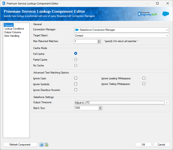Screen dimensions: 173x150
Task: Switch to the Output Columns page
Action: 13,32
